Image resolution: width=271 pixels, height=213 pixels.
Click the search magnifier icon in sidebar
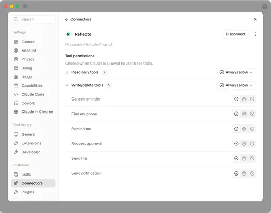coord(16,19)
